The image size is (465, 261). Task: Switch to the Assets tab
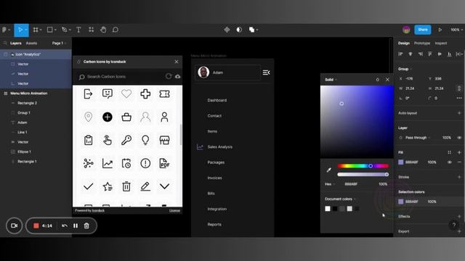(x=31, y=43)
